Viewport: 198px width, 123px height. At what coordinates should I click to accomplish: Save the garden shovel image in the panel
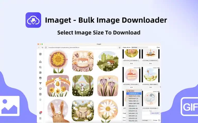click(x=151, y=64)
